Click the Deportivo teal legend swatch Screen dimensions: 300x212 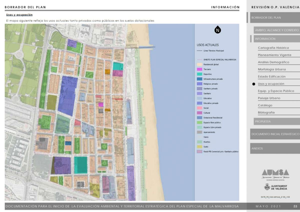coord(200,74)
